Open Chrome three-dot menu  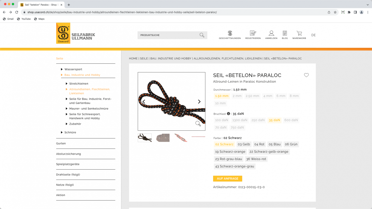368,12
